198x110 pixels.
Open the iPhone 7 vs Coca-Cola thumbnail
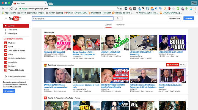[86, 43]
